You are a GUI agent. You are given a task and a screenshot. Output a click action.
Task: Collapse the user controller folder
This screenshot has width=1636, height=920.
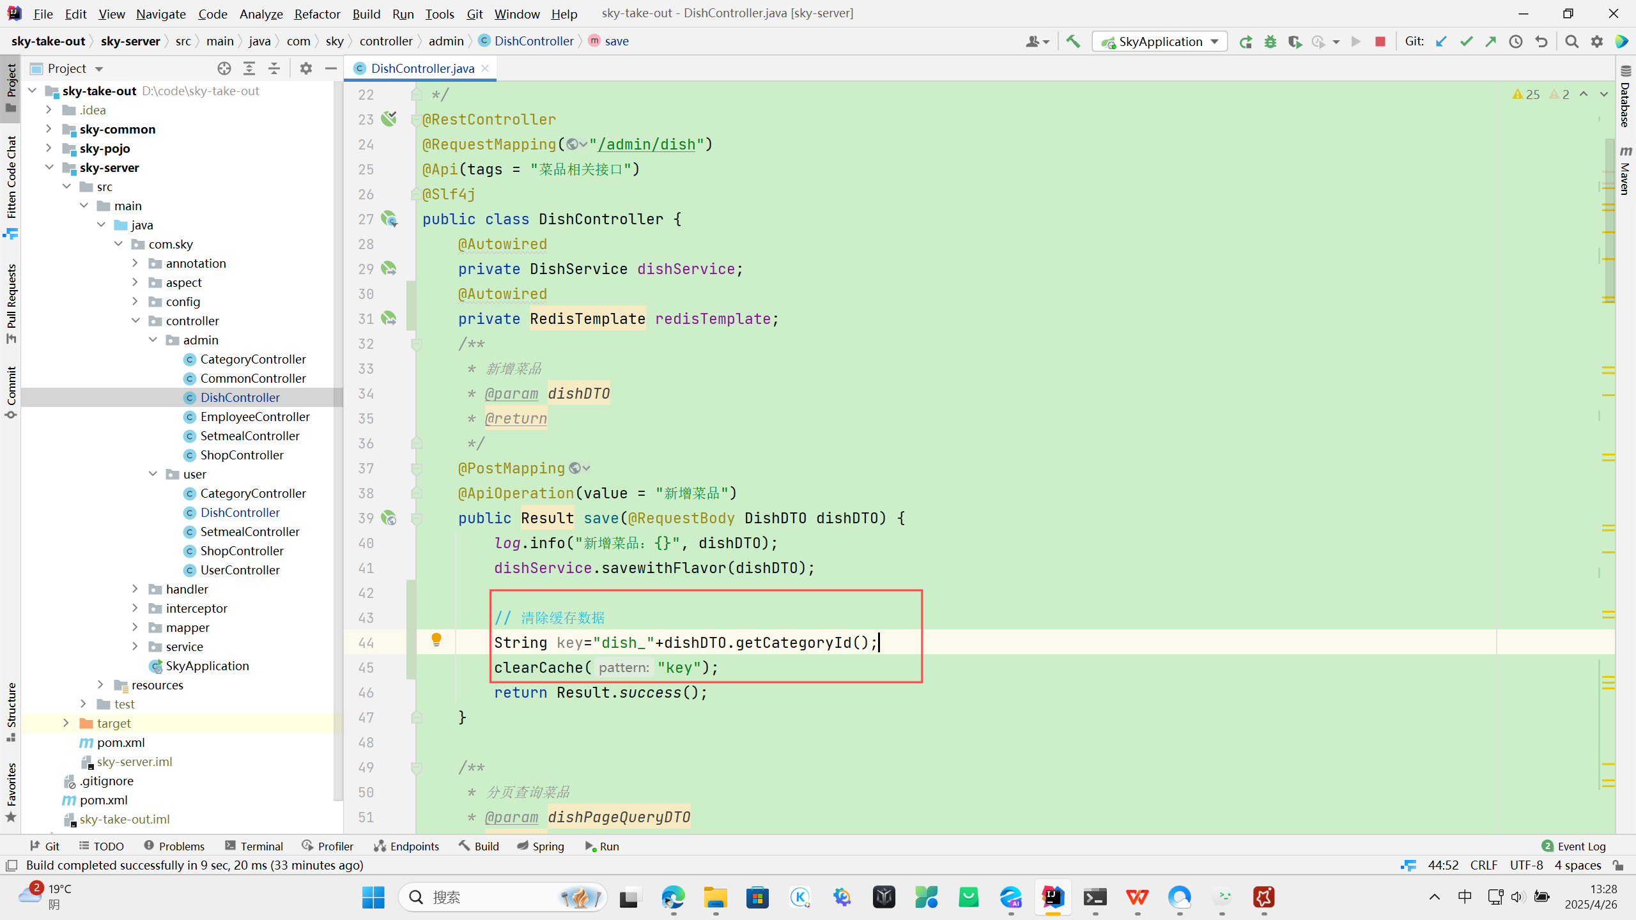[x=153, y=474]
